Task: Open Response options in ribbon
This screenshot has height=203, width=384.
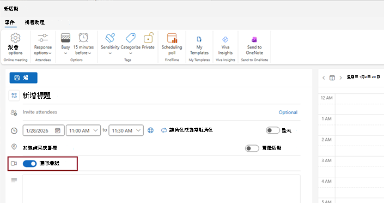Action: [x=43, y=44]
